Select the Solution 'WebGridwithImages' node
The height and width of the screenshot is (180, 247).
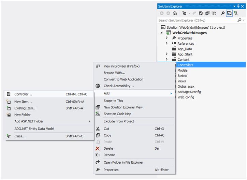[196, 27]
